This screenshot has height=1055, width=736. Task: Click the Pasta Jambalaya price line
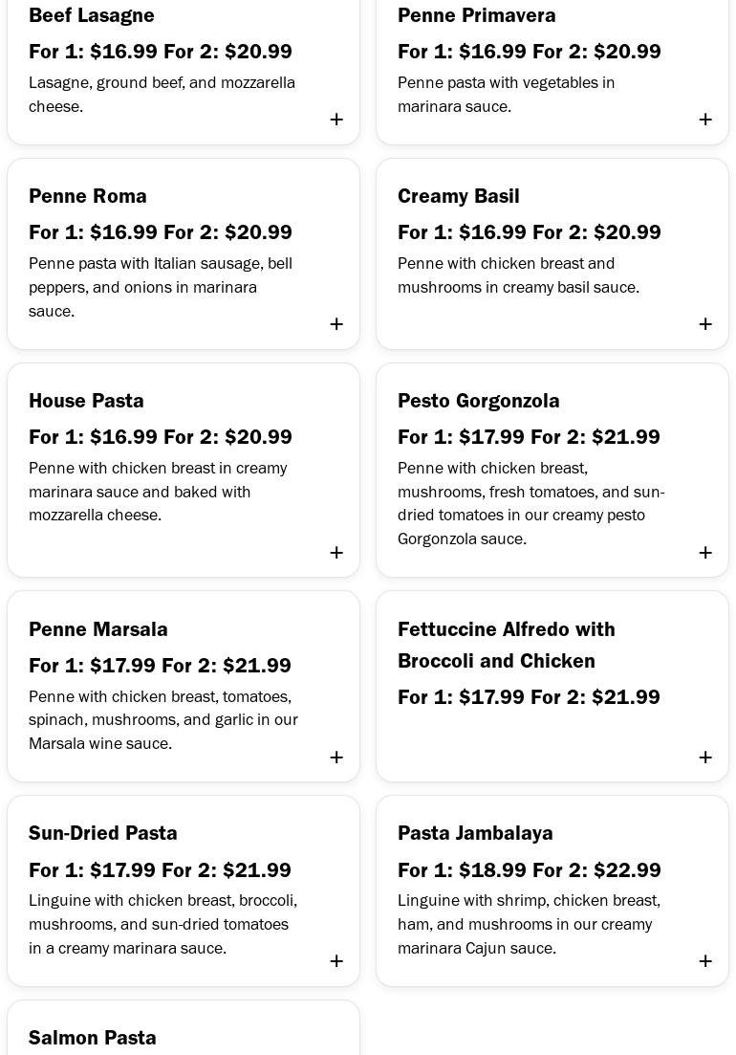coord(530,870)
